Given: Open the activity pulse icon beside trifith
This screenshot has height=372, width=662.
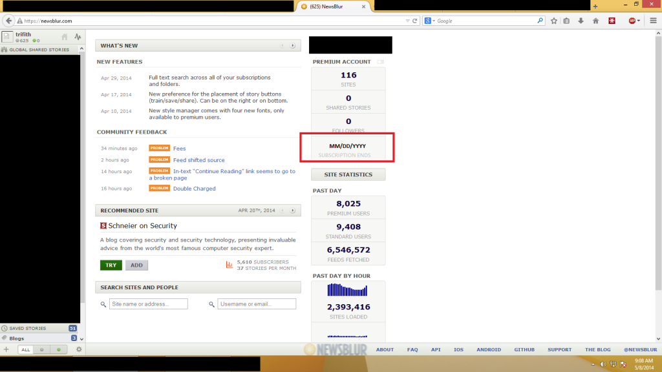Looking at the screenshot, I should 78,37.
